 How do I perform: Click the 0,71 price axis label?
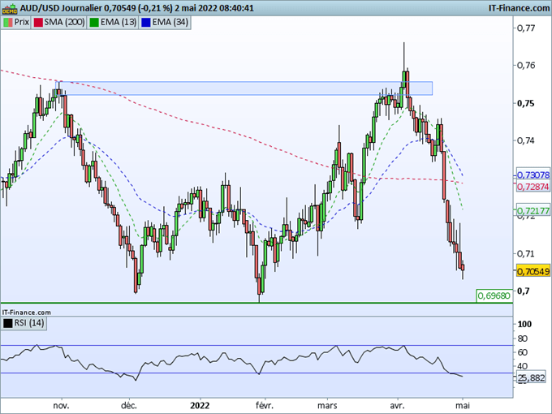[x=525, y=253]
